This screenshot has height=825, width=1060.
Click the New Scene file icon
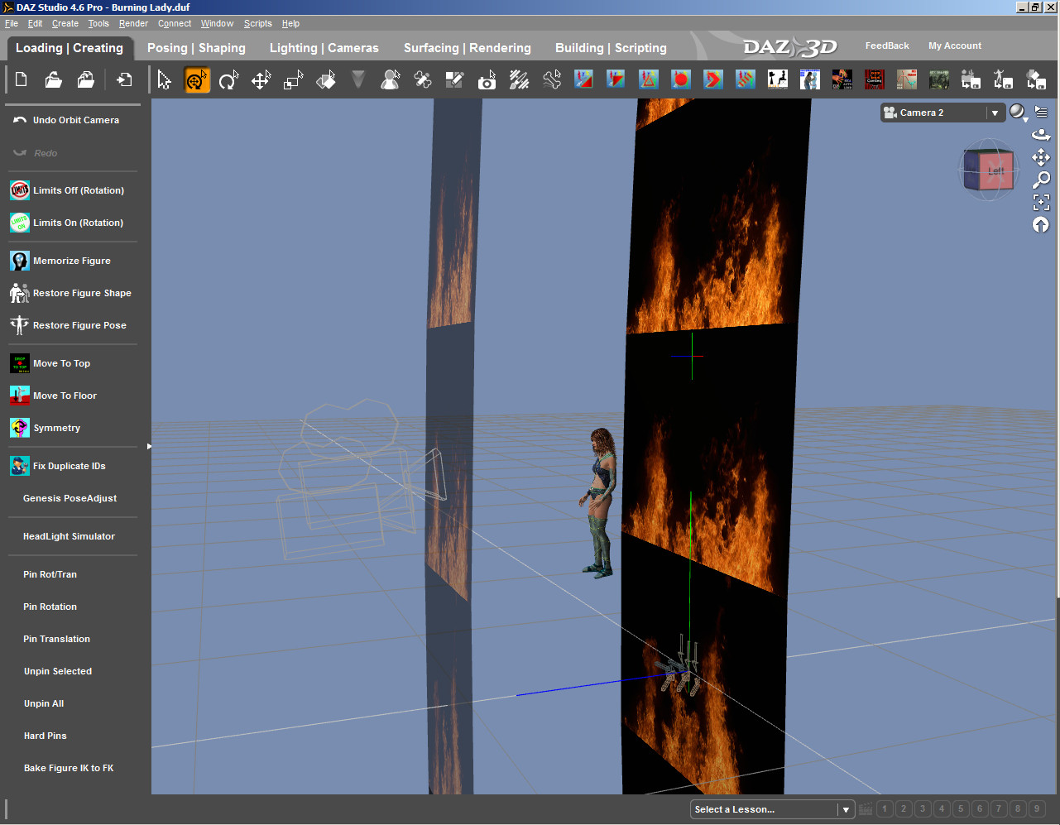point(22,79)
